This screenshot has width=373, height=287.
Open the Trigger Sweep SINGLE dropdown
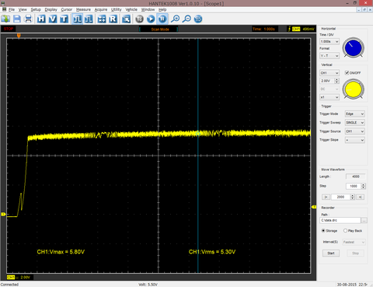pos(355,123)
